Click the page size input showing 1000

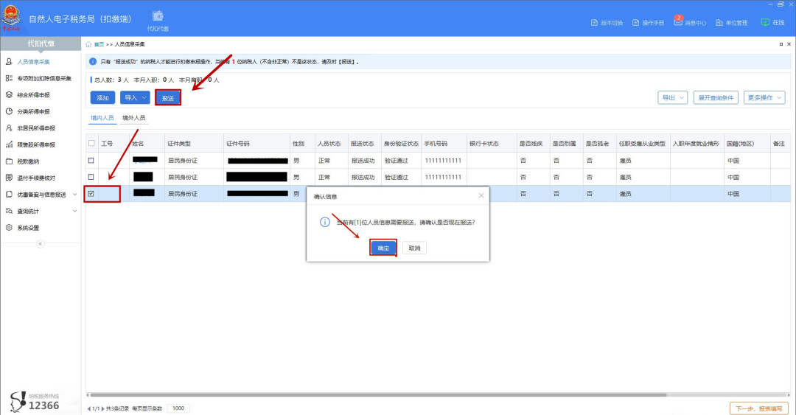[x=178, y=408]
